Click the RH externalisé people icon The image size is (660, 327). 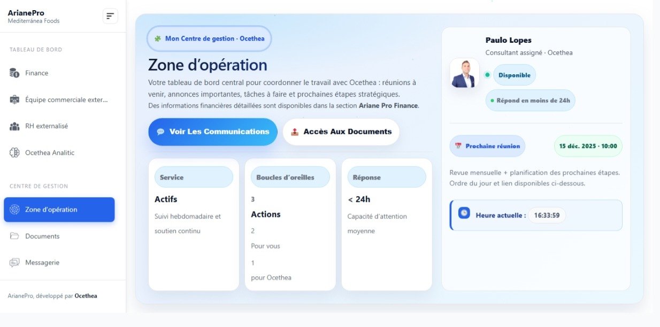pyautogui.click(x=14, y=126)
